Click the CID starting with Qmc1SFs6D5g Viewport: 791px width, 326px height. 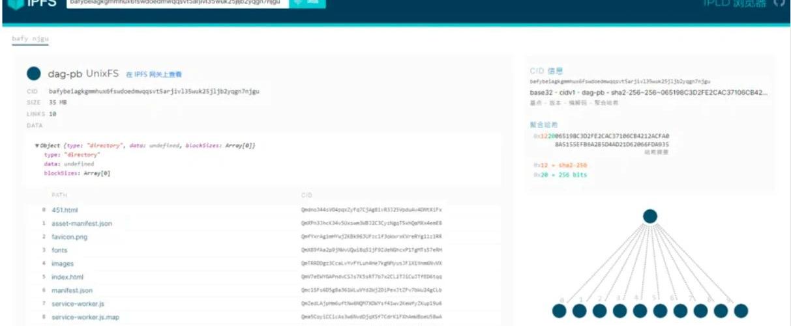click(371, 290)
